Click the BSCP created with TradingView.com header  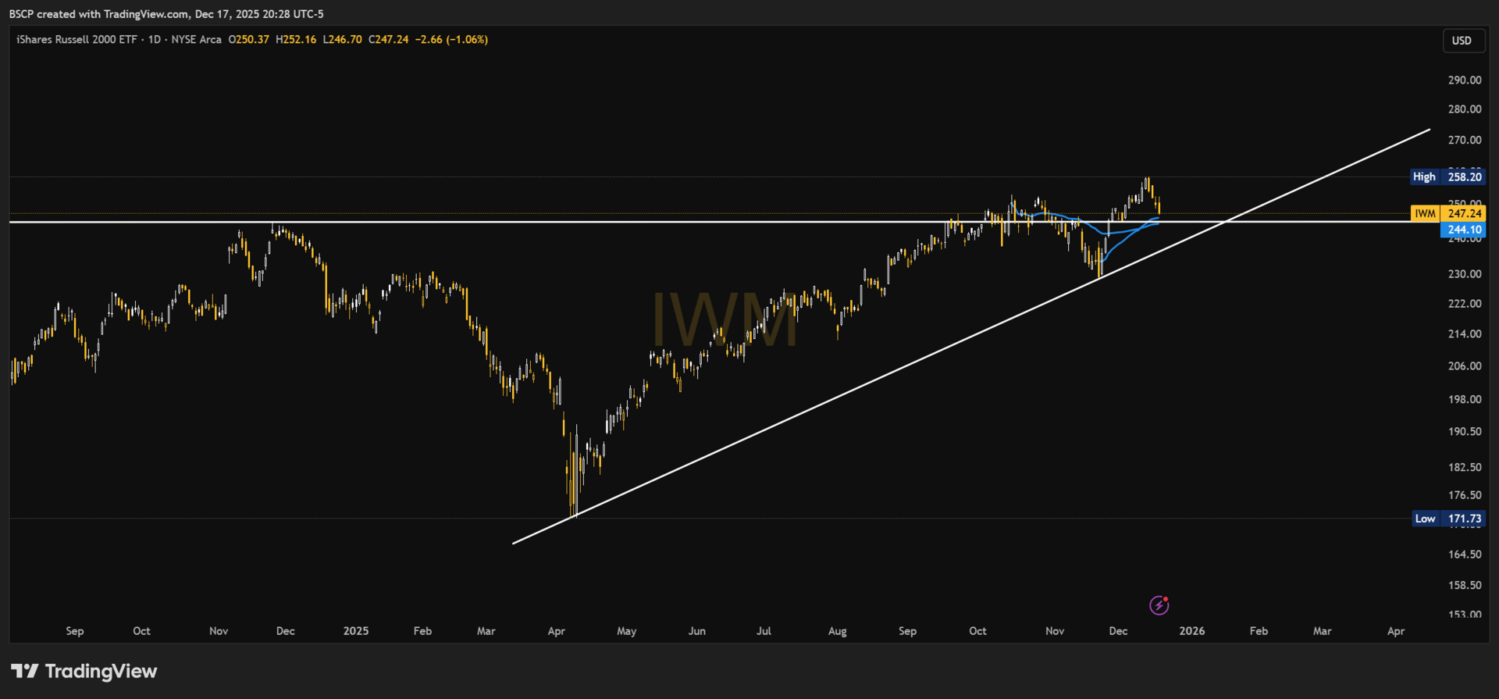(x=166, y=14)
